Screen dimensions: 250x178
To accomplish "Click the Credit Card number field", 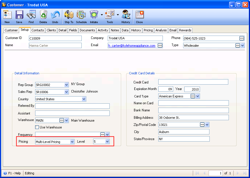I will pyautogui.click(x=193, y=82).
